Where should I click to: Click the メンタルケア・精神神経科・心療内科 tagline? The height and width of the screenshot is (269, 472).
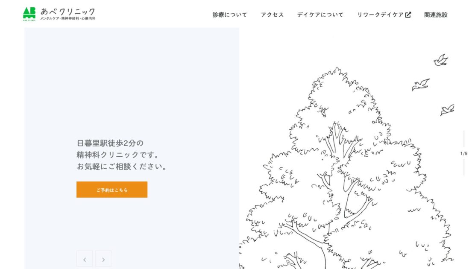[67, 19]
